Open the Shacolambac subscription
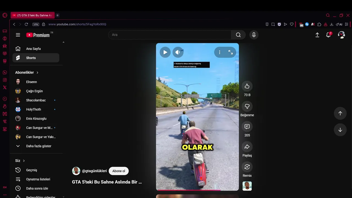 [36, 100]
